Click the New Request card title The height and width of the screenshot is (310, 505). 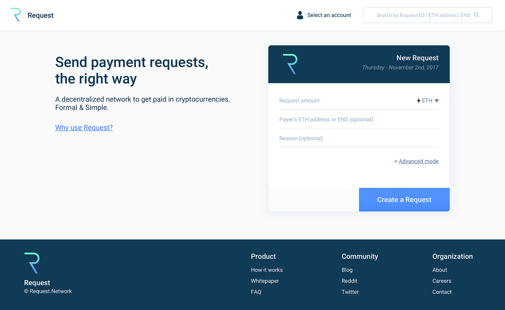[x=418, y=58]
